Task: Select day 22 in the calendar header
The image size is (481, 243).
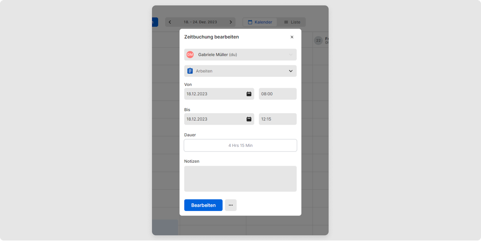Action: 318,40
